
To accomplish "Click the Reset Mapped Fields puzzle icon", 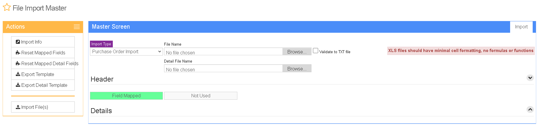I will click(x=18, y=53).
